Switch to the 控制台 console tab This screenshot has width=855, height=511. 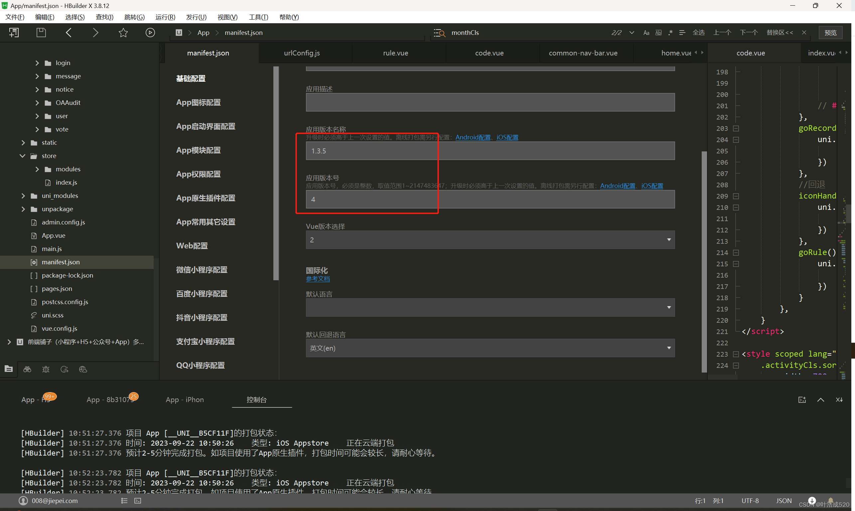click(x=257, y=399)
